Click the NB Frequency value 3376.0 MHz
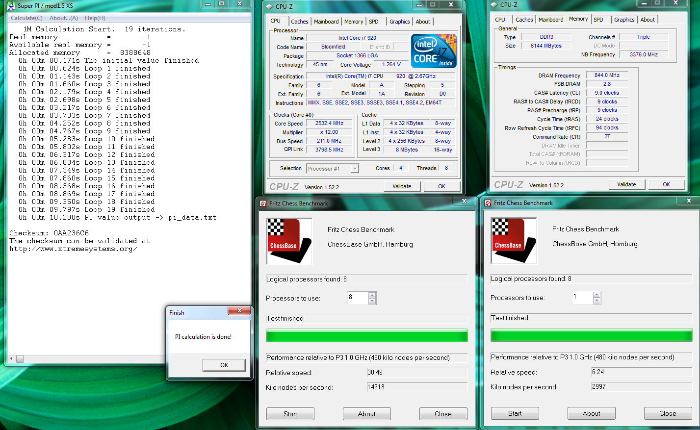Screen dimensions: 700x430 coord(644,54)
